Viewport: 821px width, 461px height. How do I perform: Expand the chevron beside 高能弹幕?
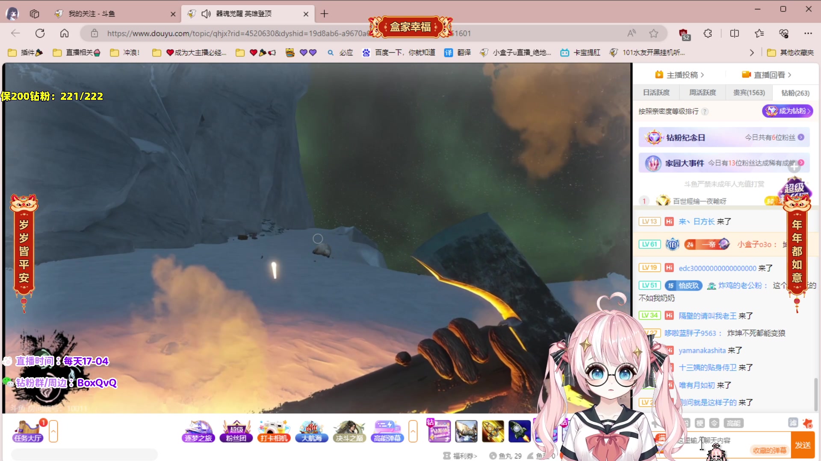tap(413, 431)
